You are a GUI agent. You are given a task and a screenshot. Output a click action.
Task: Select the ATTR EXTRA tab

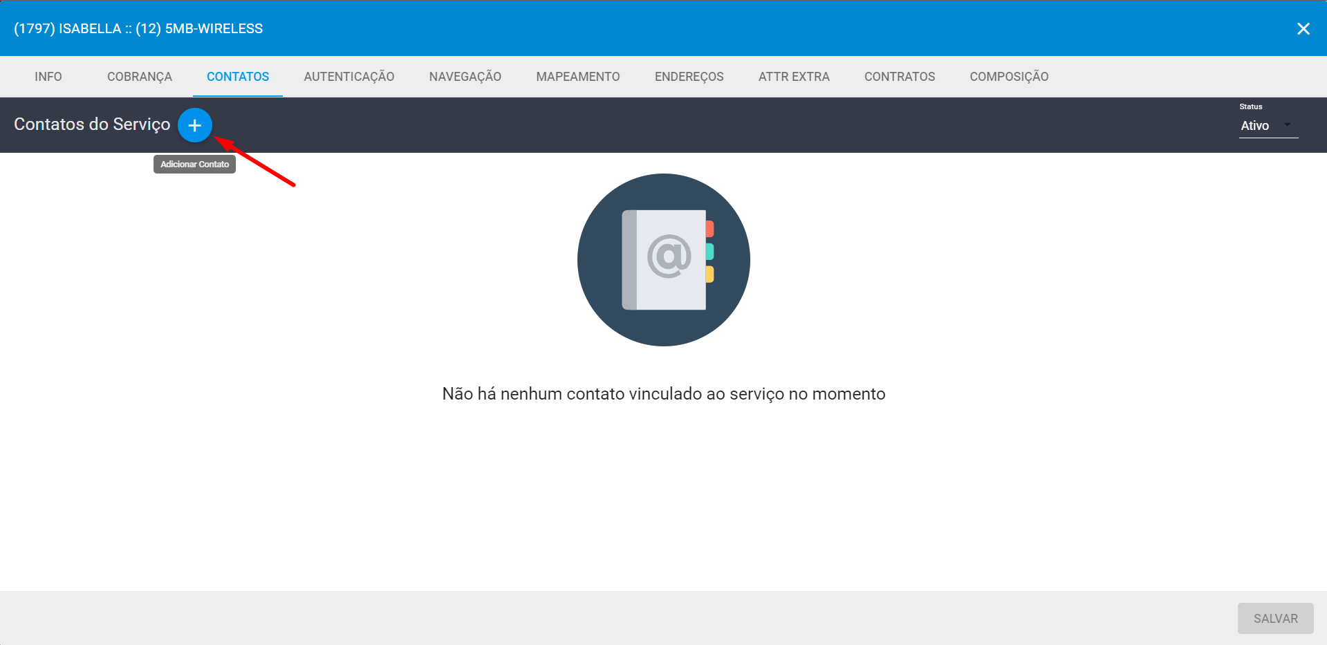coord(794,77)
